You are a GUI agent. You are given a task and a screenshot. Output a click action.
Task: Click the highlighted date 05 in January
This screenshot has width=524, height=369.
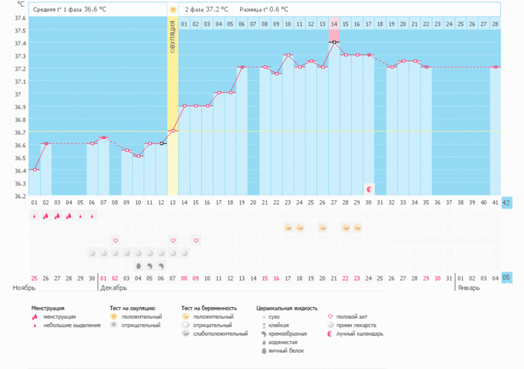point(506,278)
